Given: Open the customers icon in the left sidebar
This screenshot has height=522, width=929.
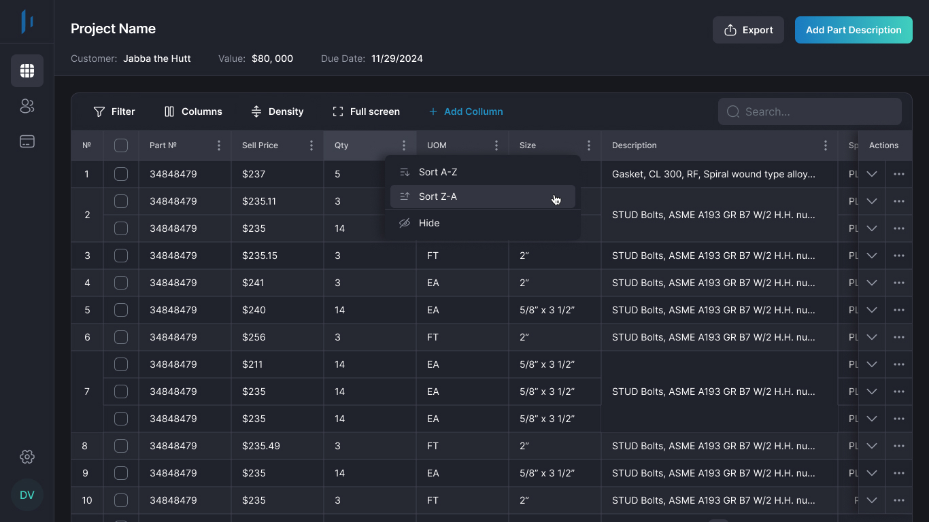Looking at the screenshot, I should (x=27, y=106).
